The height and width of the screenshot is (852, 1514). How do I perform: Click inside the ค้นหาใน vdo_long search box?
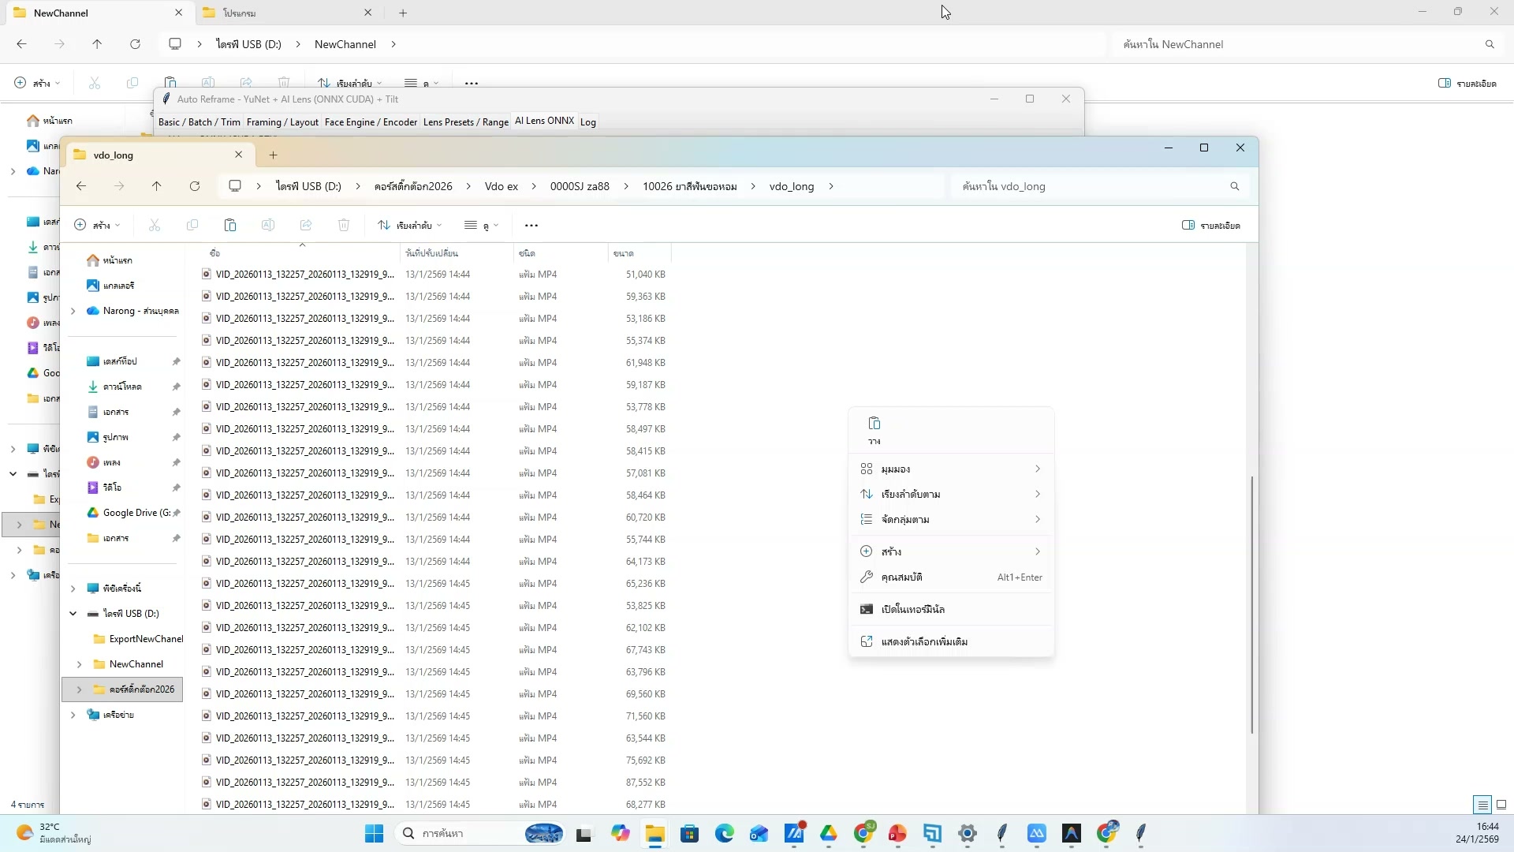[1096, 186]
